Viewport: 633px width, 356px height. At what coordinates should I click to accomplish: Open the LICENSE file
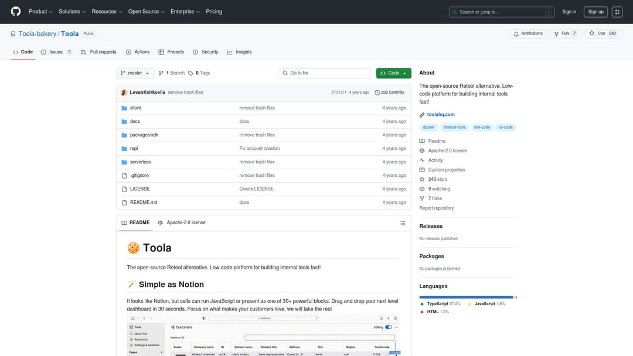(x=139, y=189)
